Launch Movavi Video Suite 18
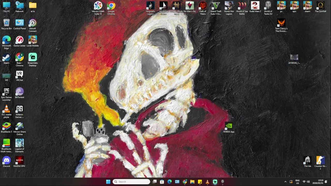 point(98,8)
